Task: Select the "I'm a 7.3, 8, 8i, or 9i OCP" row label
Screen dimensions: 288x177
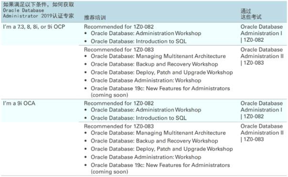Action: pos(34,27)
